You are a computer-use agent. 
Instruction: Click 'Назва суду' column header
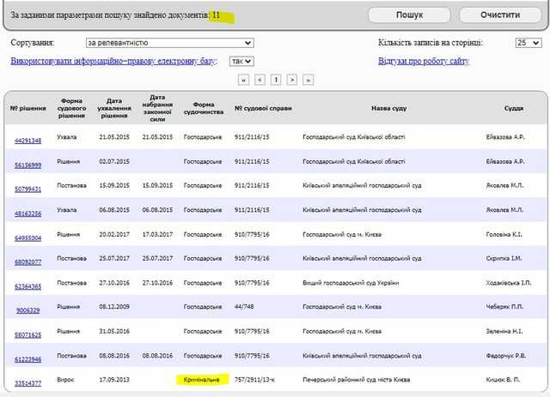[x=389, y=108]
